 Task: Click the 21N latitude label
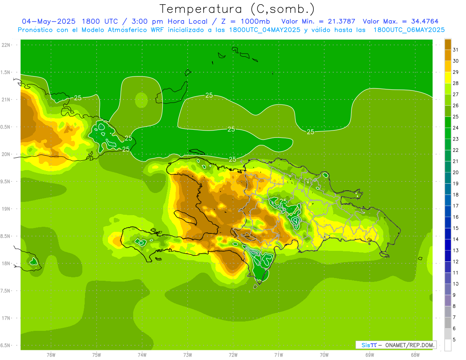click(x=6, y=99)
